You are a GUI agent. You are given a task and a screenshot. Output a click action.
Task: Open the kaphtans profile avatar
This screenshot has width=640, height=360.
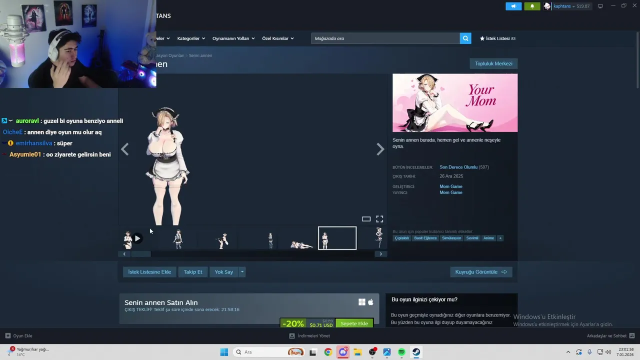coord(547,6)
